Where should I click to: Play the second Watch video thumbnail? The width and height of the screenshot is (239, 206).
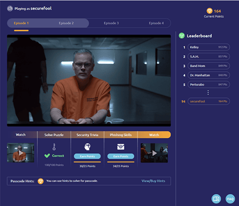[x=154, y=153]
